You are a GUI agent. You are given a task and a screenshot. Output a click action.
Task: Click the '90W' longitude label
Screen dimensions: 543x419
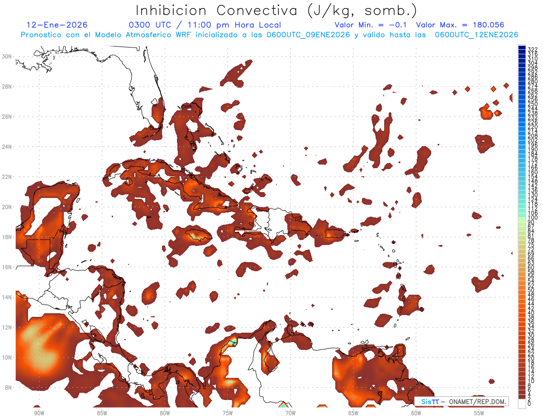[x=39, y=413]
